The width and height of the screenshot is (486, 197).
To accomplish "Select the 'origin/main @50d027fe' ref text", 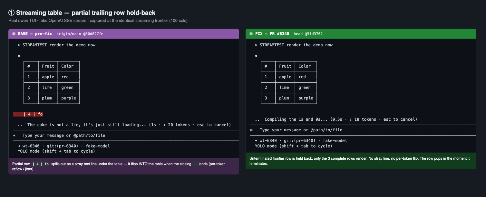I will (80, 34).
